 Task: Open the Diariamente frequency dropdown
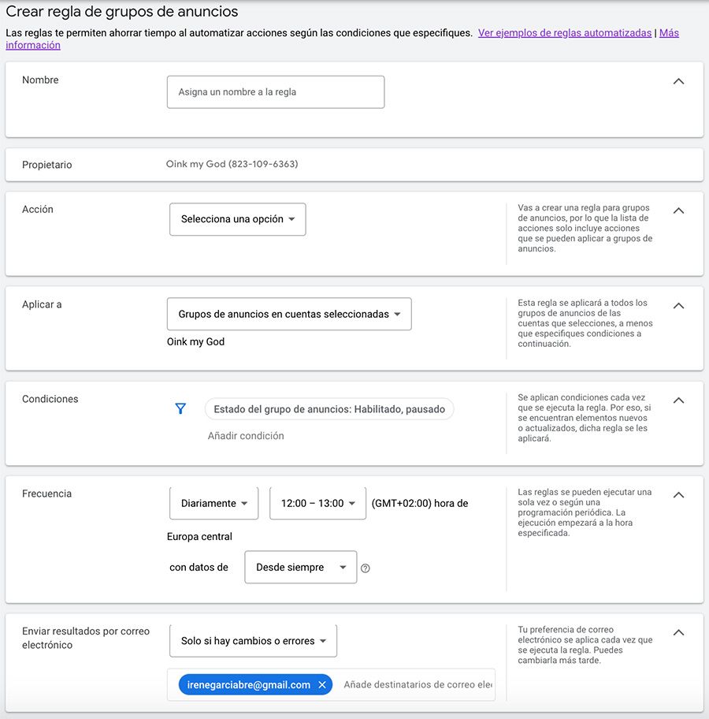tap(213, 503)
